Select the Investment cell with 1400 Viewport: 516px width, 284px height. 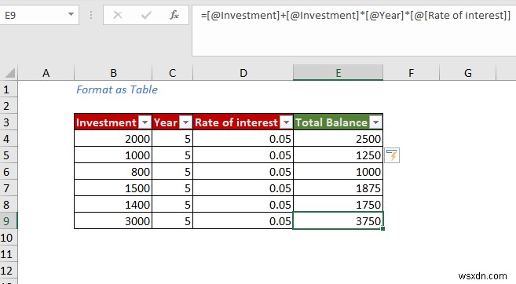113,205
